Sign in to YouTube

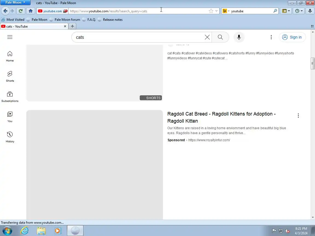tap(292, 37)
